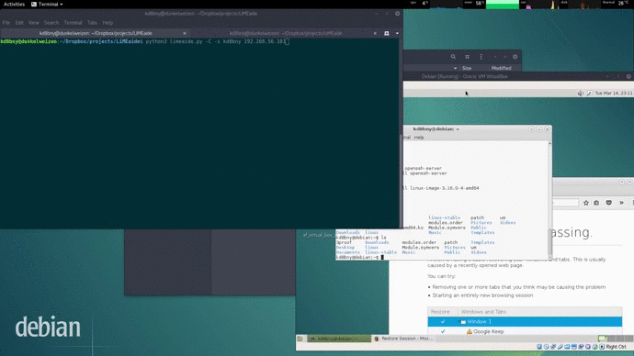634x356 pixels.
Task: Click the show desktop icon in VM taskbar
Action: click(x=300, y=339)
